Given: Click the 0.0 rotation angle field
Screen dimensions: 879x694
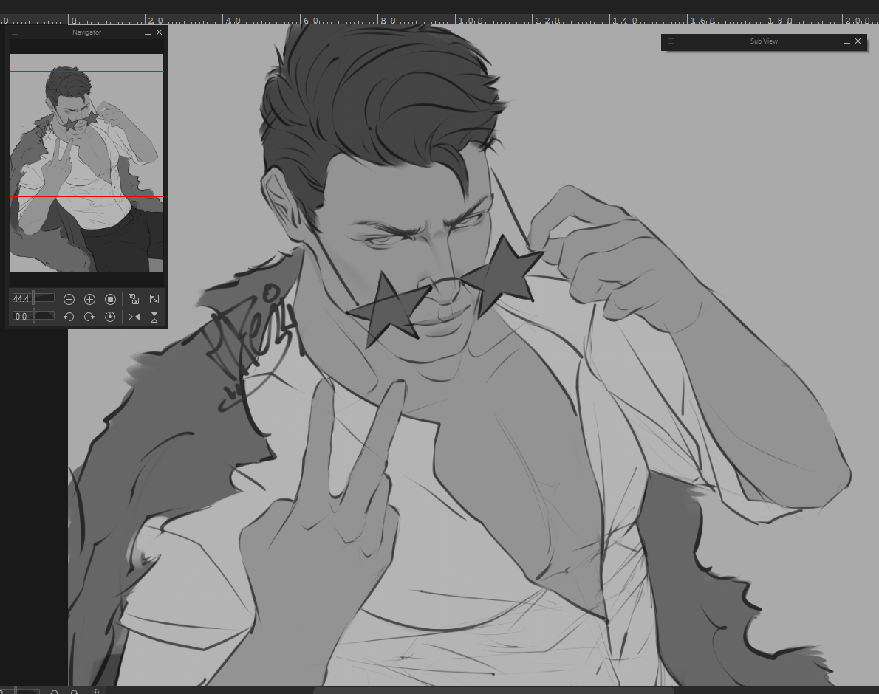Looking at the screenshot, I should point(21,317).
